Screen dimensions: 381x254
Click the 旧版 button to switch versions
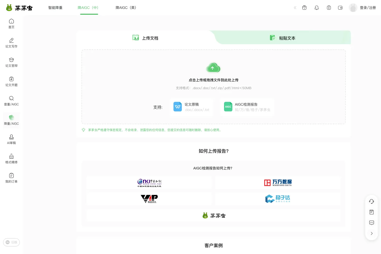pyautogui.click(x=11, y=242)
